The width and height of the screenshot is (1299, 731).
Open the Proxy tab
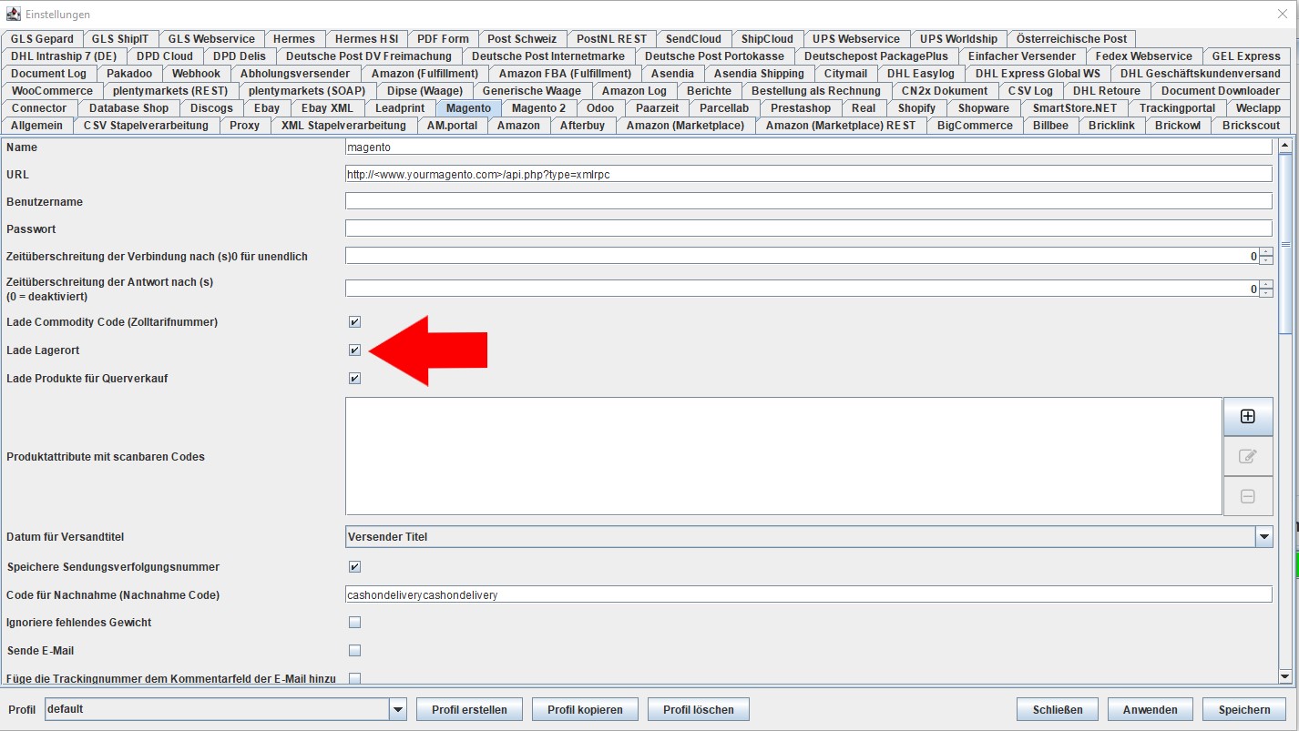[244, 126]
